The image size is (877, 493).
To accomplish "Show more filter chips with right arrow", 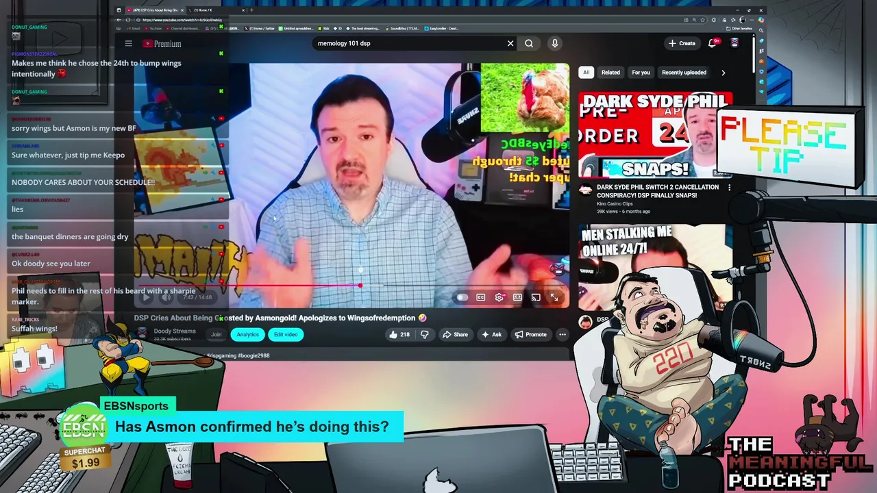I will click(x=723, y=73).
